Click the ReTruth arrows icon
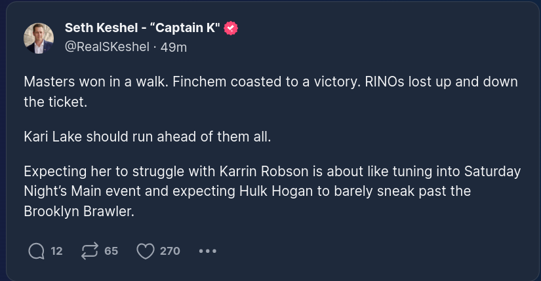The image size is (541, 281). point(89,251)
